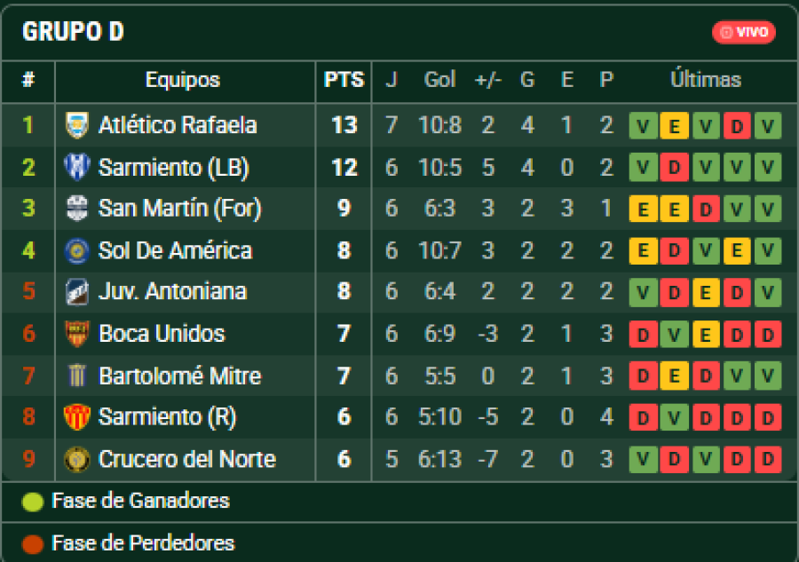799x562 pixels.
Task: Click the green Fase de Ganadores dot
Action: [x=33, y=502]
